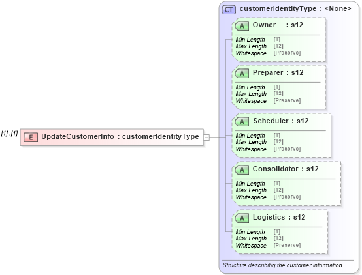This screenshot has width=362, height=275.
Task: Click the A attribute icon beside Preparer
Action: click(x=242, y=74)
